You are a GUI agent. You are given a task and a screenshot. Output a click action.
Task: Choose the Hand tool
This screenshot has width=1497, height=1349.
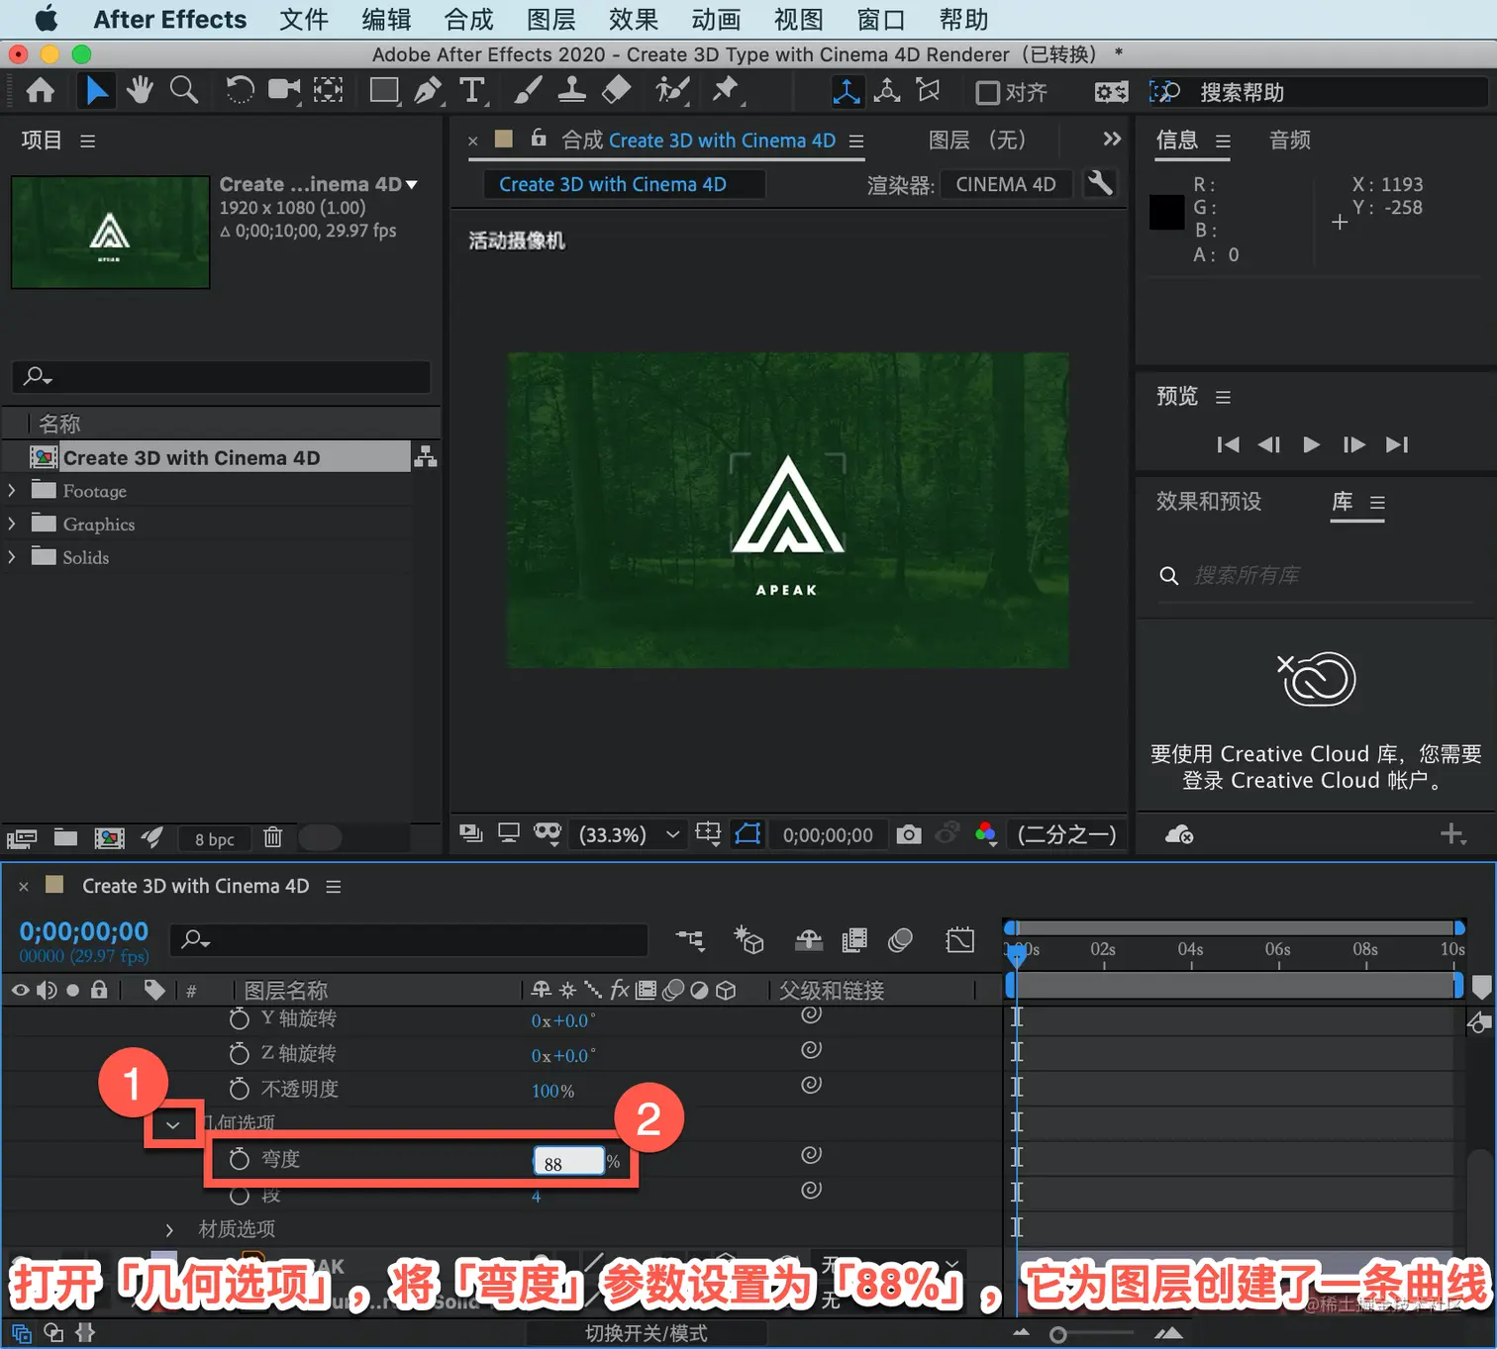[x=140, y=91]
